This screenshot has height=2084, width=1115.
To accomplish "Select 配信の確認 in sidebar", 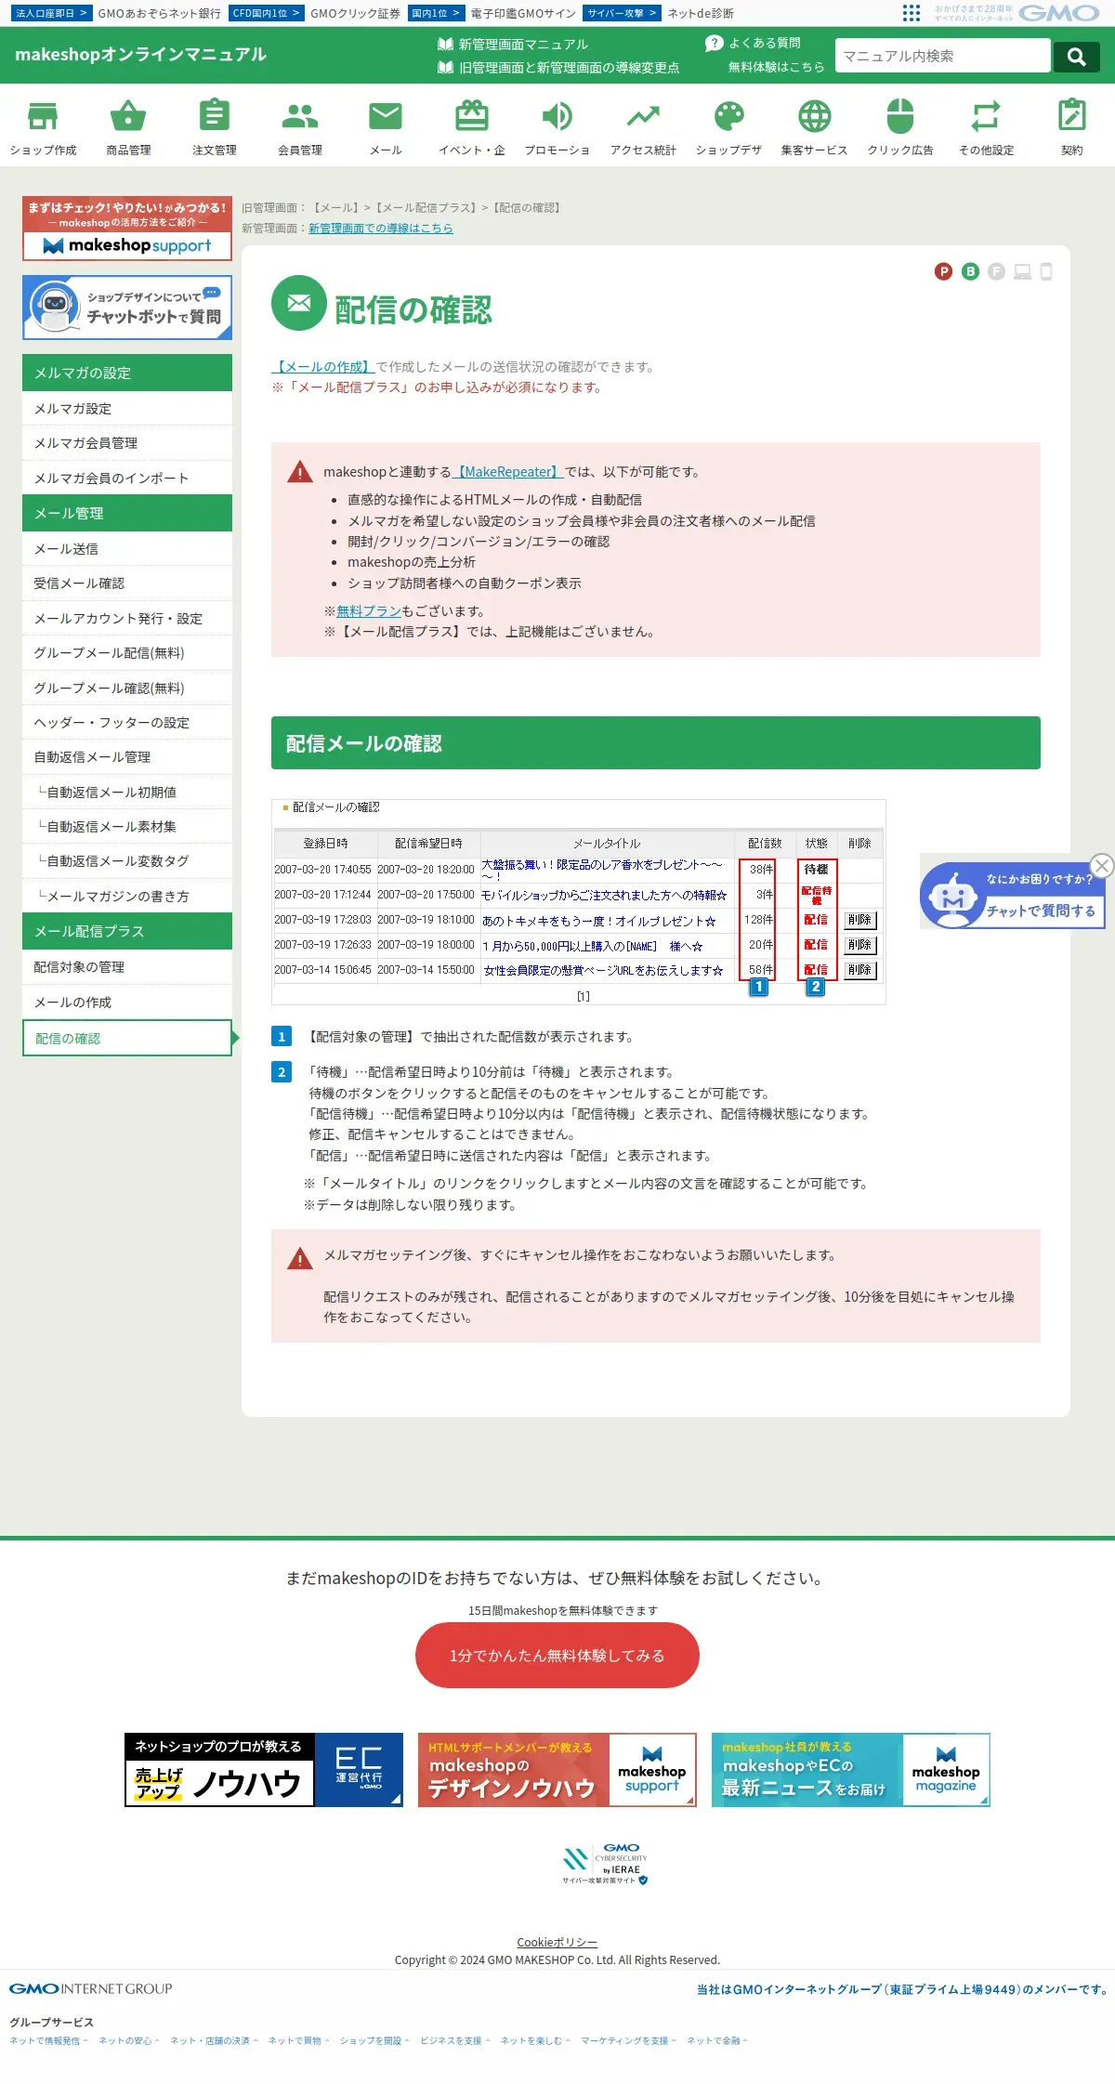I will click(x=127, y=1039).
